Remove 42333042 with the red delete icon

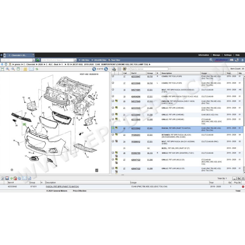[243, 187]
